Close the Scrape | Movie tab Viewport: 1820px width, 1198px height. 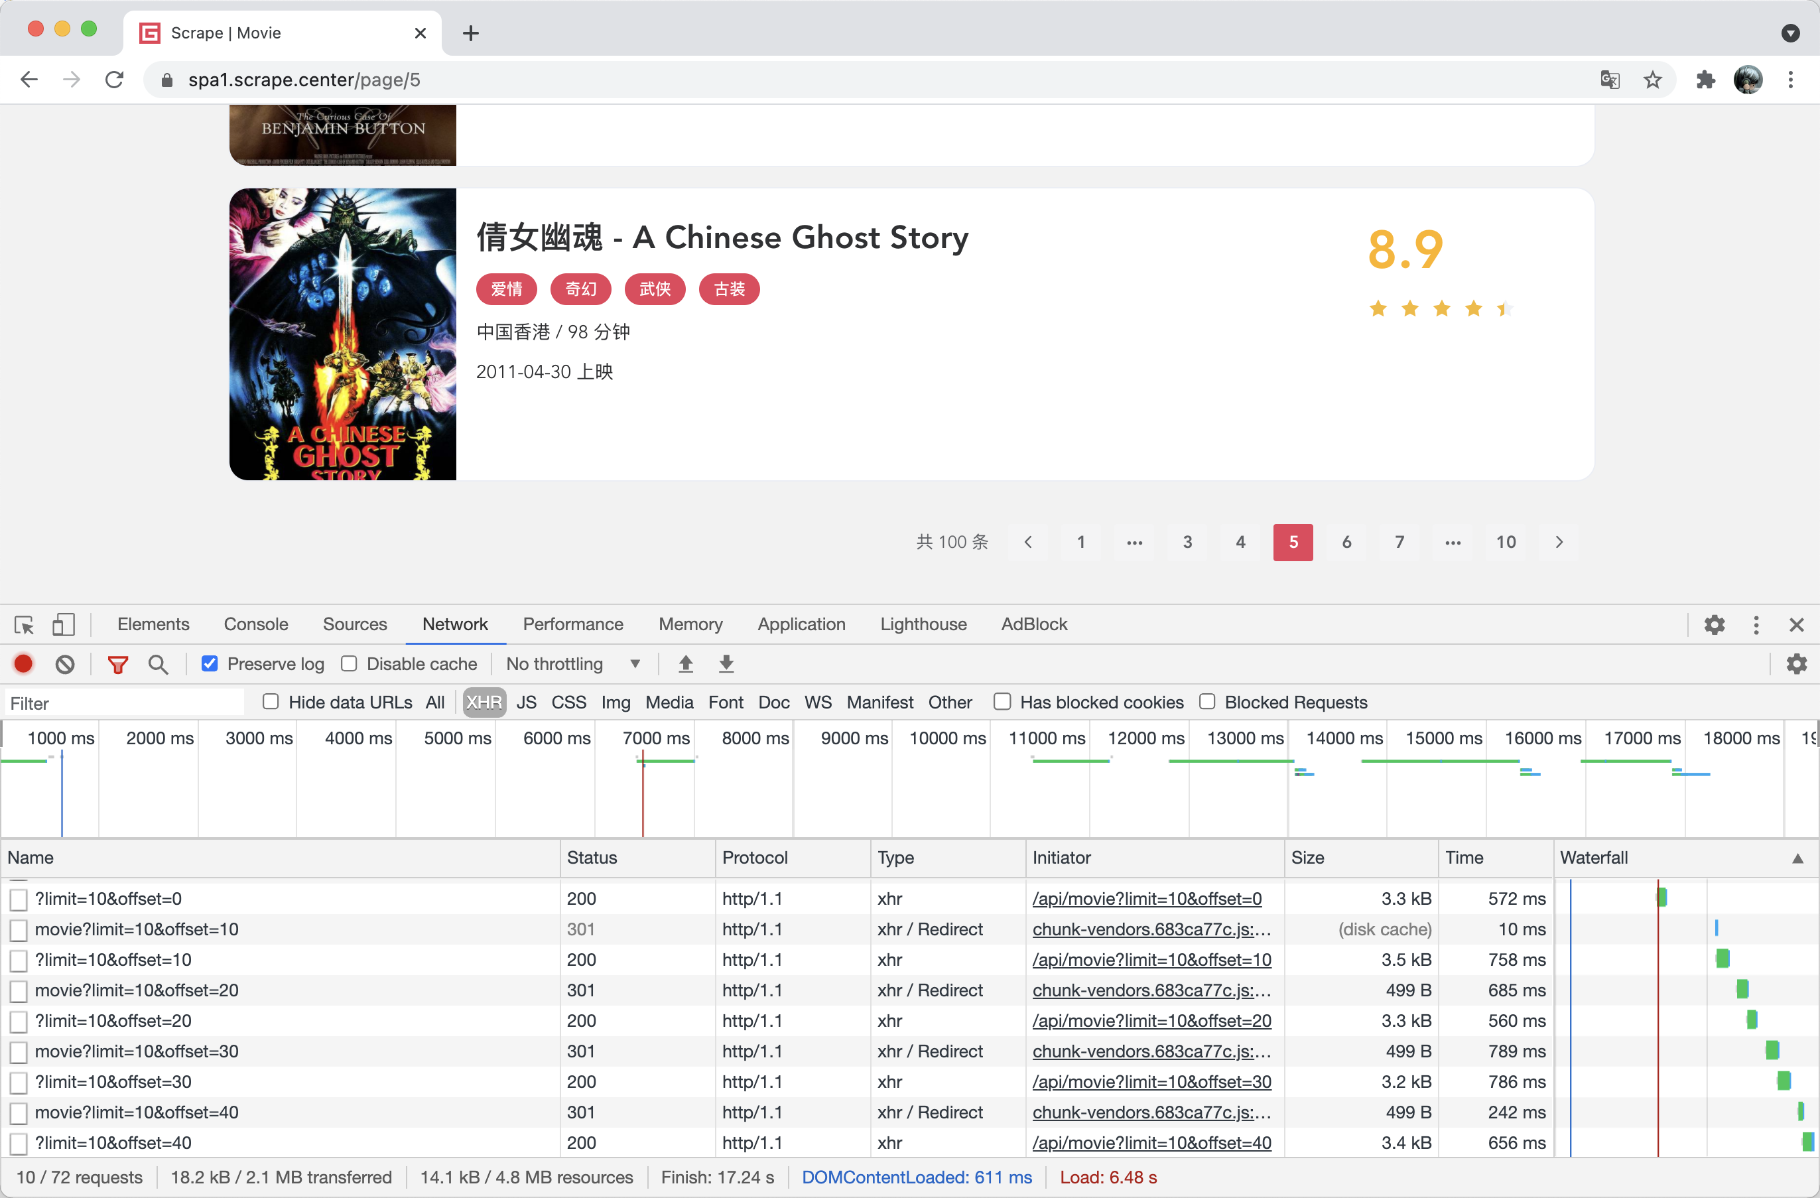pyautogui.click(x=420, y=33)
